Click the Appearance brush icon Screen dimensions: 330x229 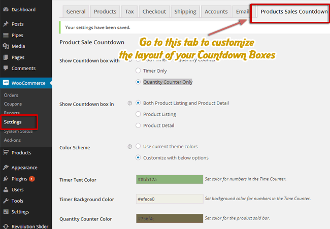click(x=6, y=168)
